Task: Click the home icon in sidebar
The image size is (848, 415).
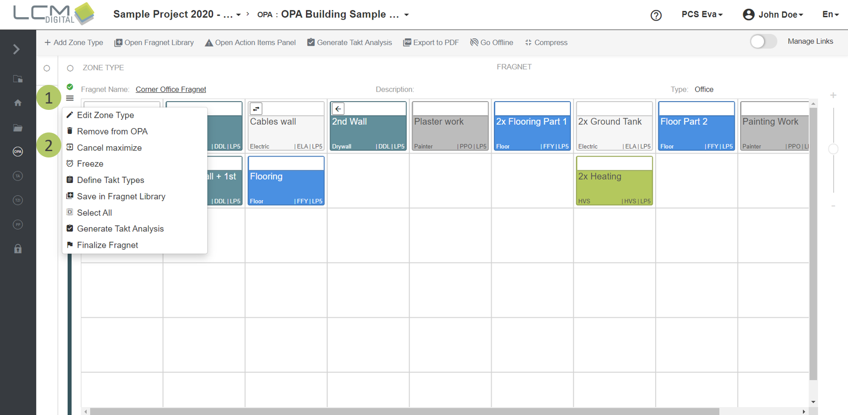Action: coord(18,103)
